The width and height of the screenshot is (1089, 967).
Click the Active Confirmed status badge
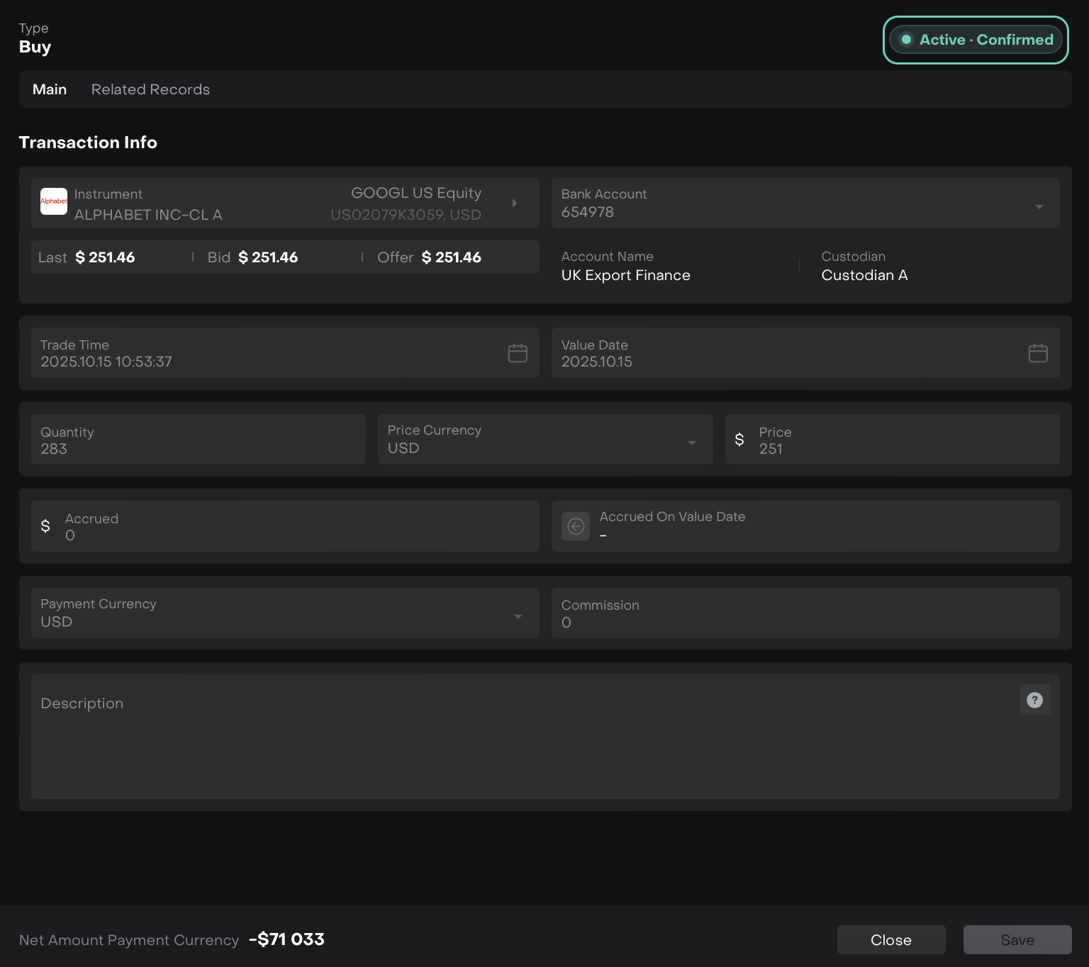[x=976, y=40]
